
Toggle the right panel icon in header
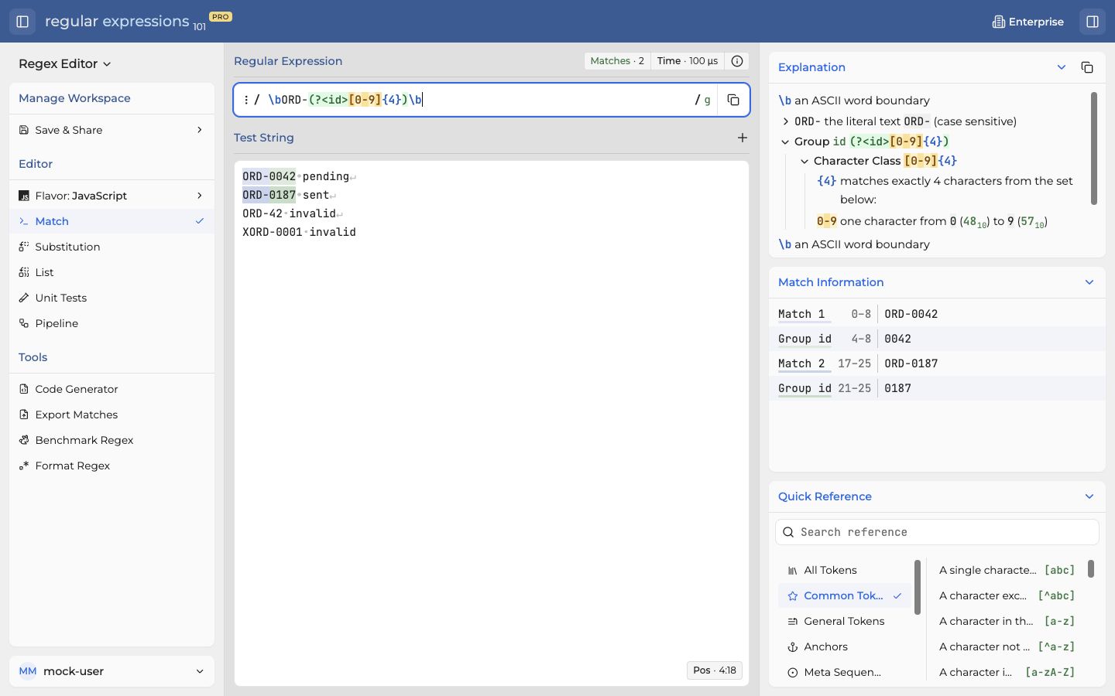[x=1093, y=22]
